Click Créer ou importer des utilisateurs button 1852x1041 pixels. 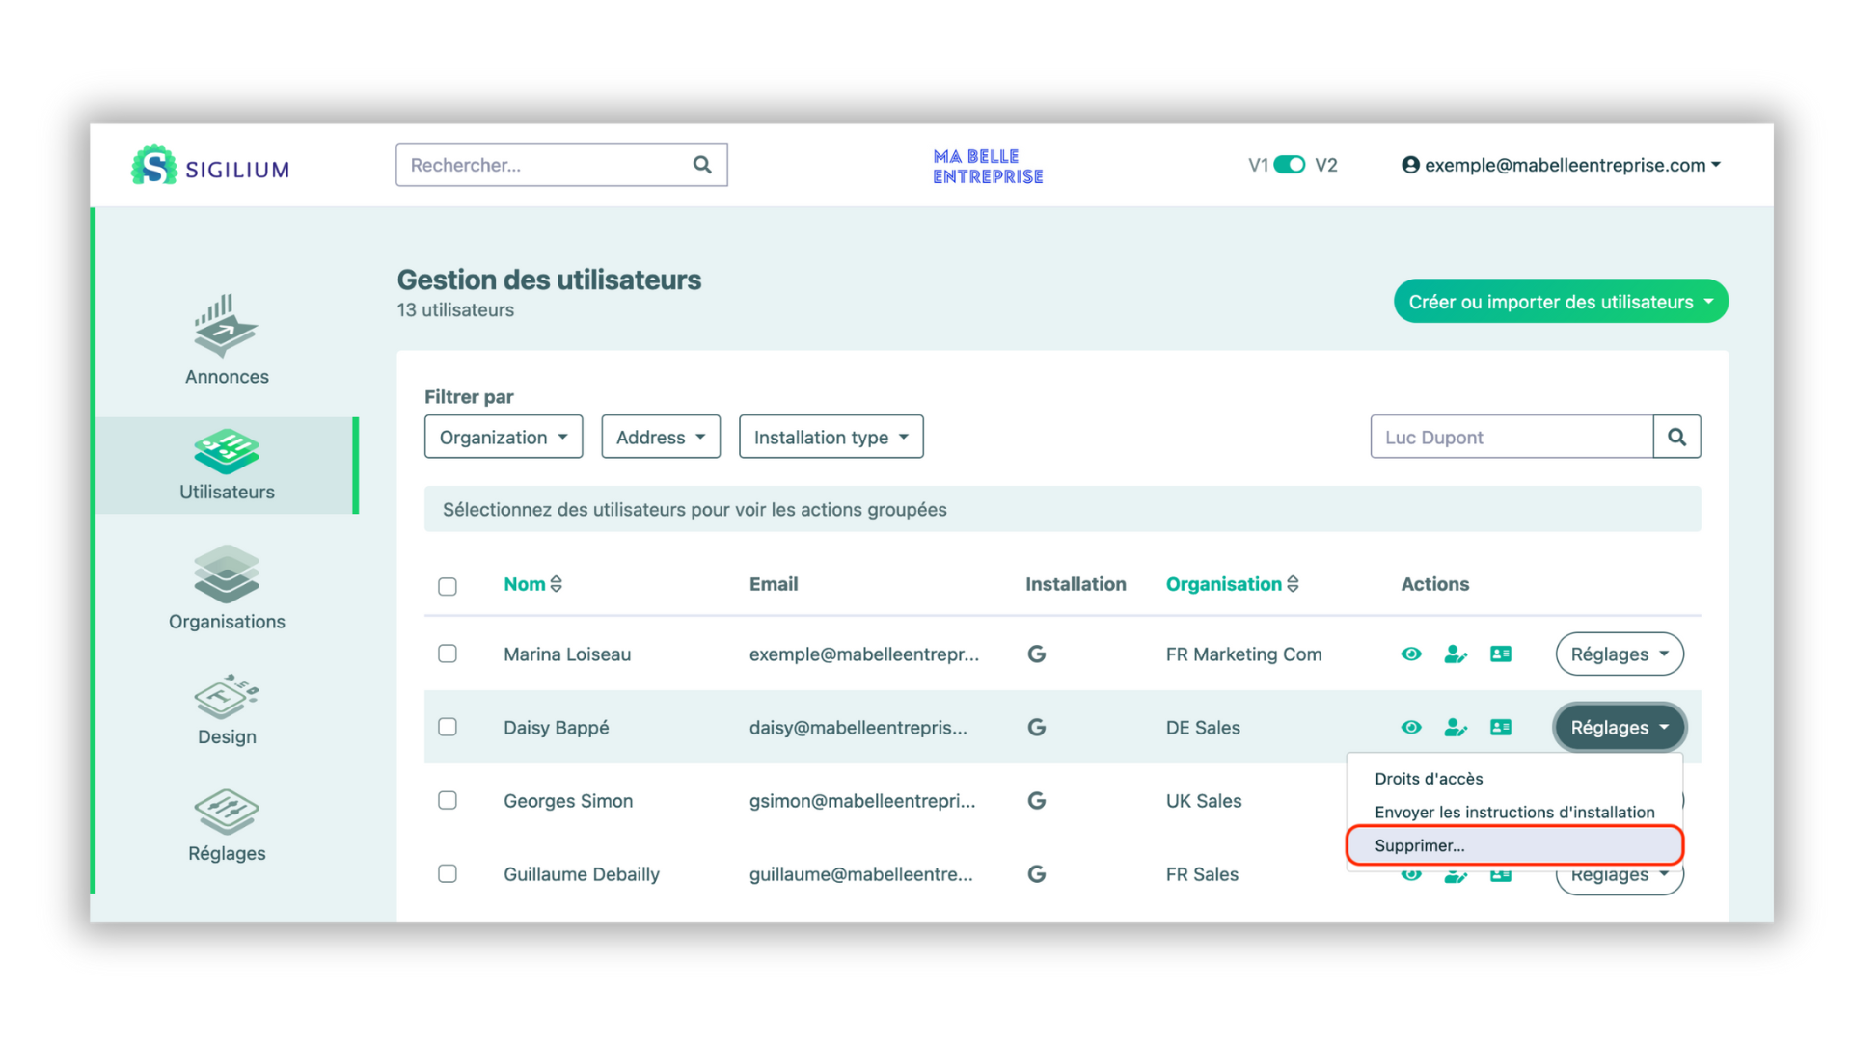coord(1560,302)
